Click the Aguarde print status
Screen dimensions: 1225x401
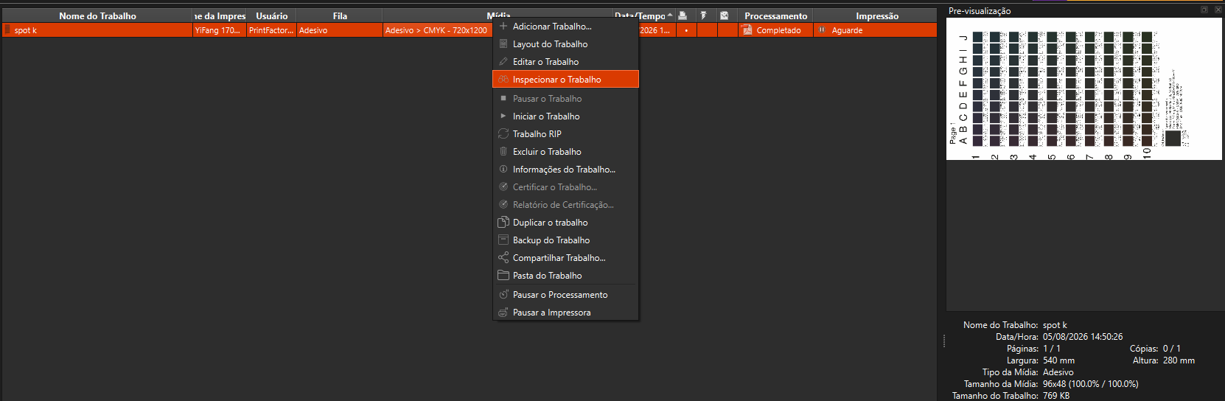click(x=876, y=30)
